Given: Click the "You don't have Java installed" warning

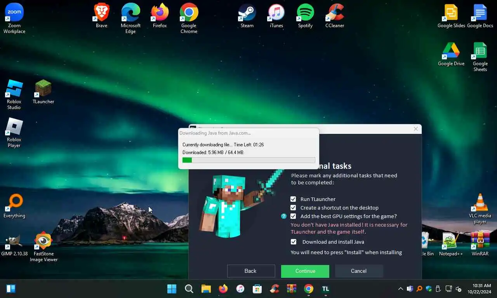Looking at the screenshot, I should point(349,228).
